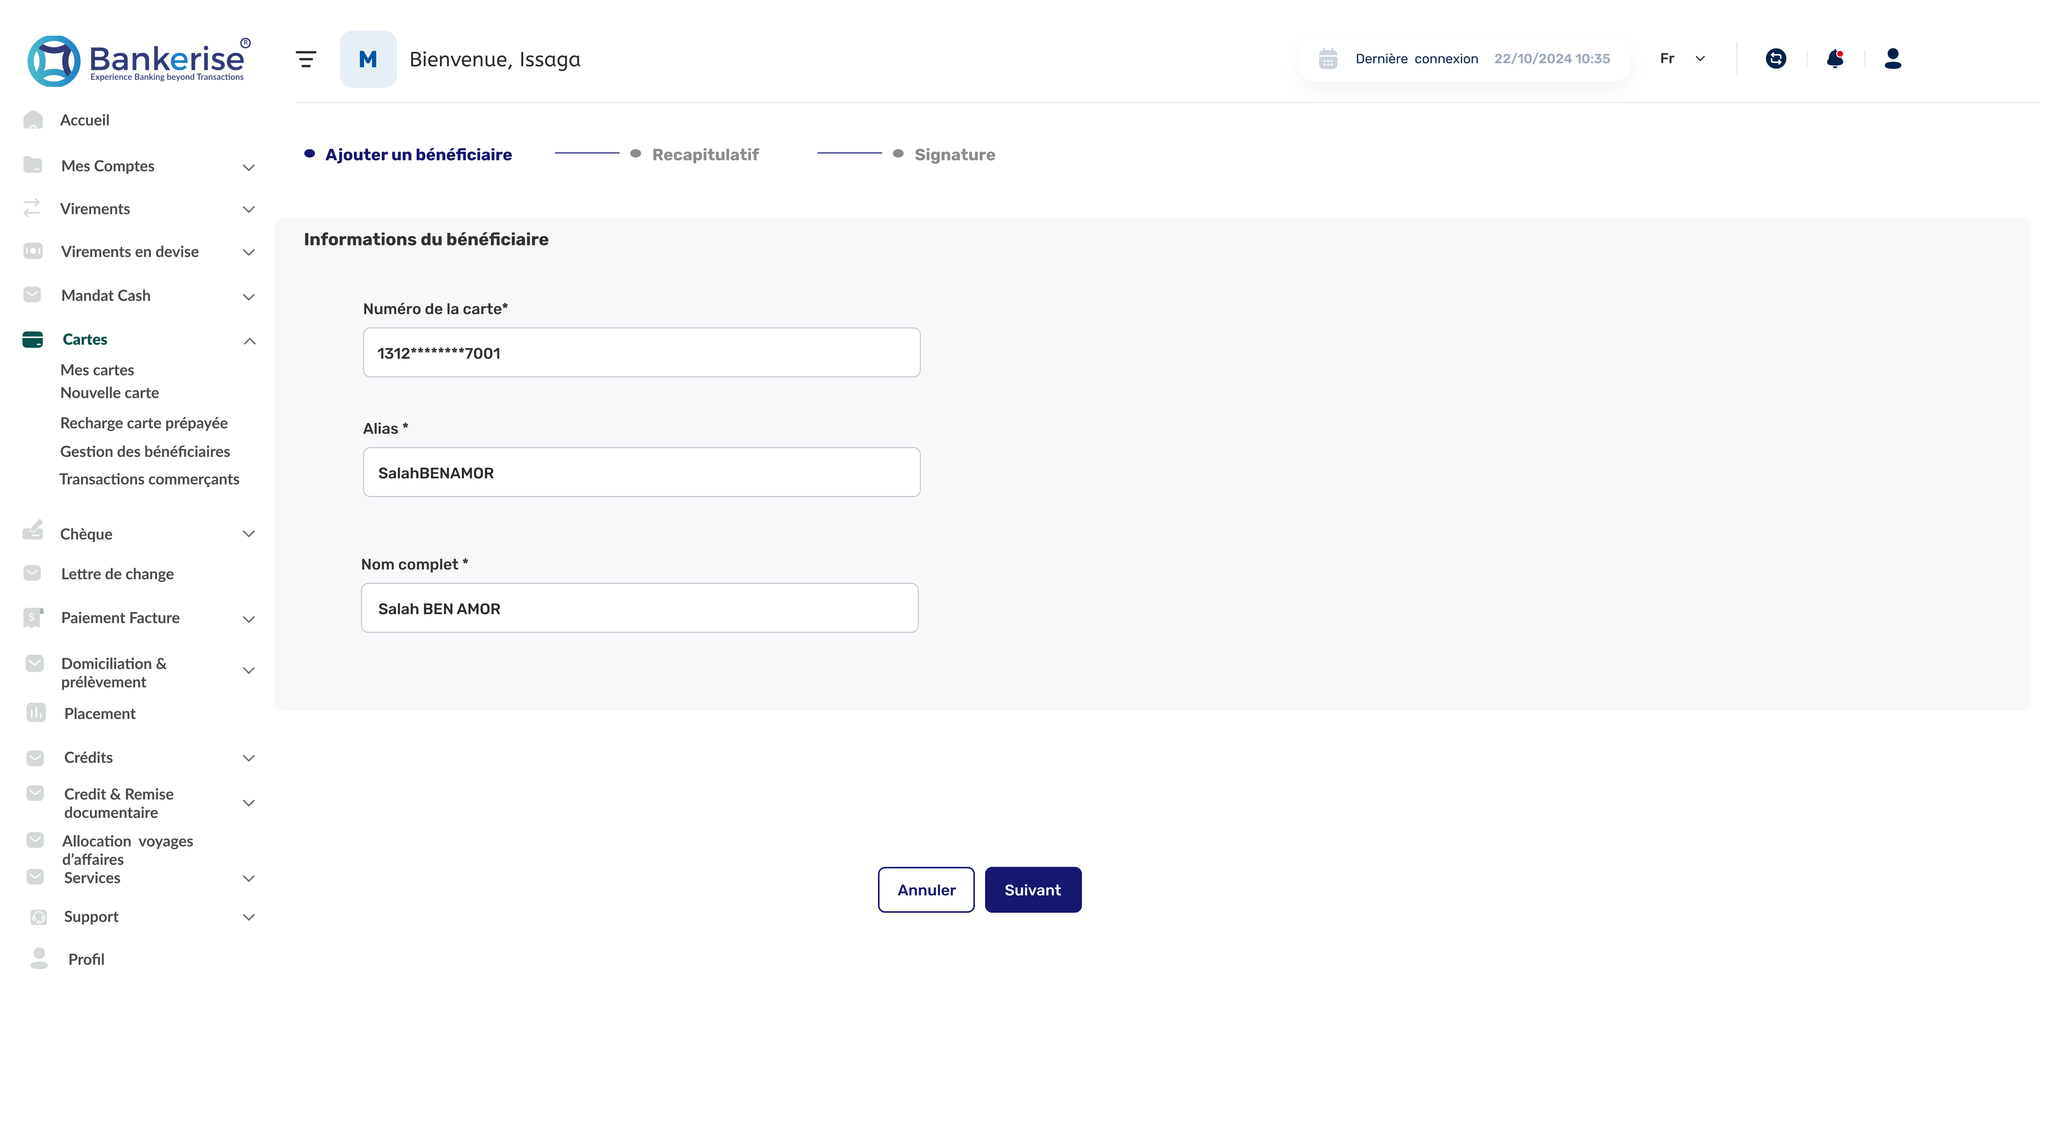2066x1132 pixels.
Task: Click the Virements en devise icon
Action: [33, 252]
